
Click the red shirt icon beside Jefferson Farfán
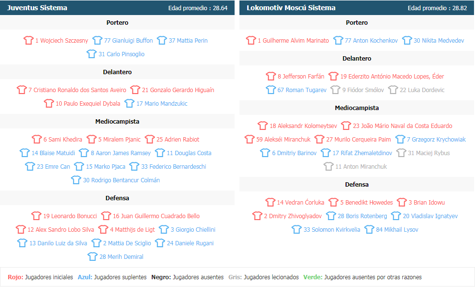tap(271, 76)
